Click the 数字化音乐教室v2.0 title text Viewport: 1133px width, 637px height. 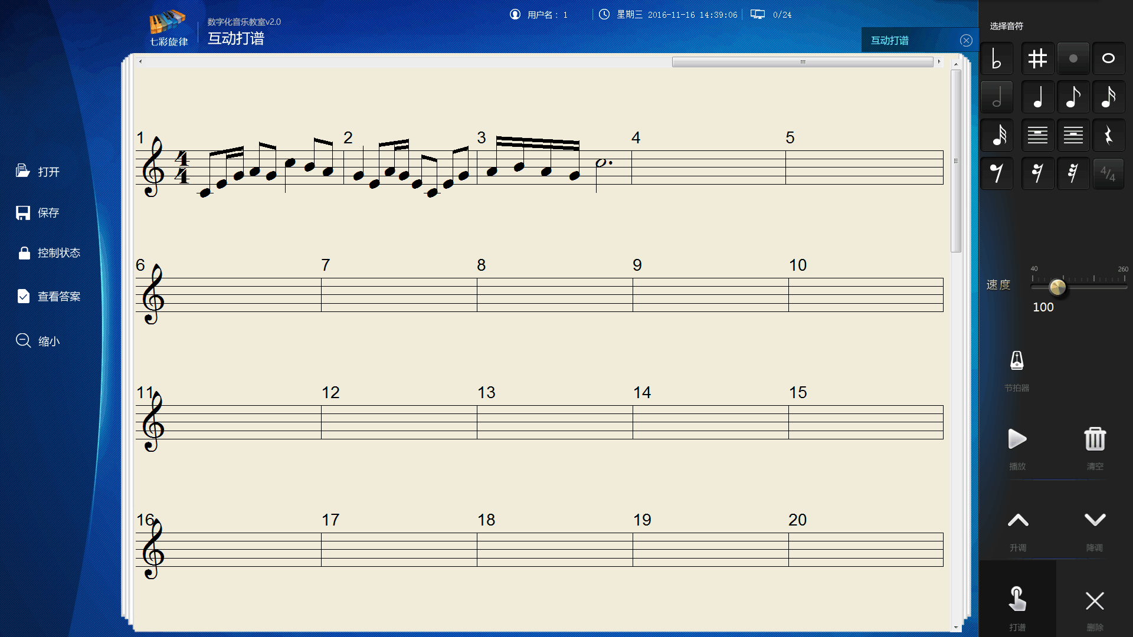(x=244, y=22)
